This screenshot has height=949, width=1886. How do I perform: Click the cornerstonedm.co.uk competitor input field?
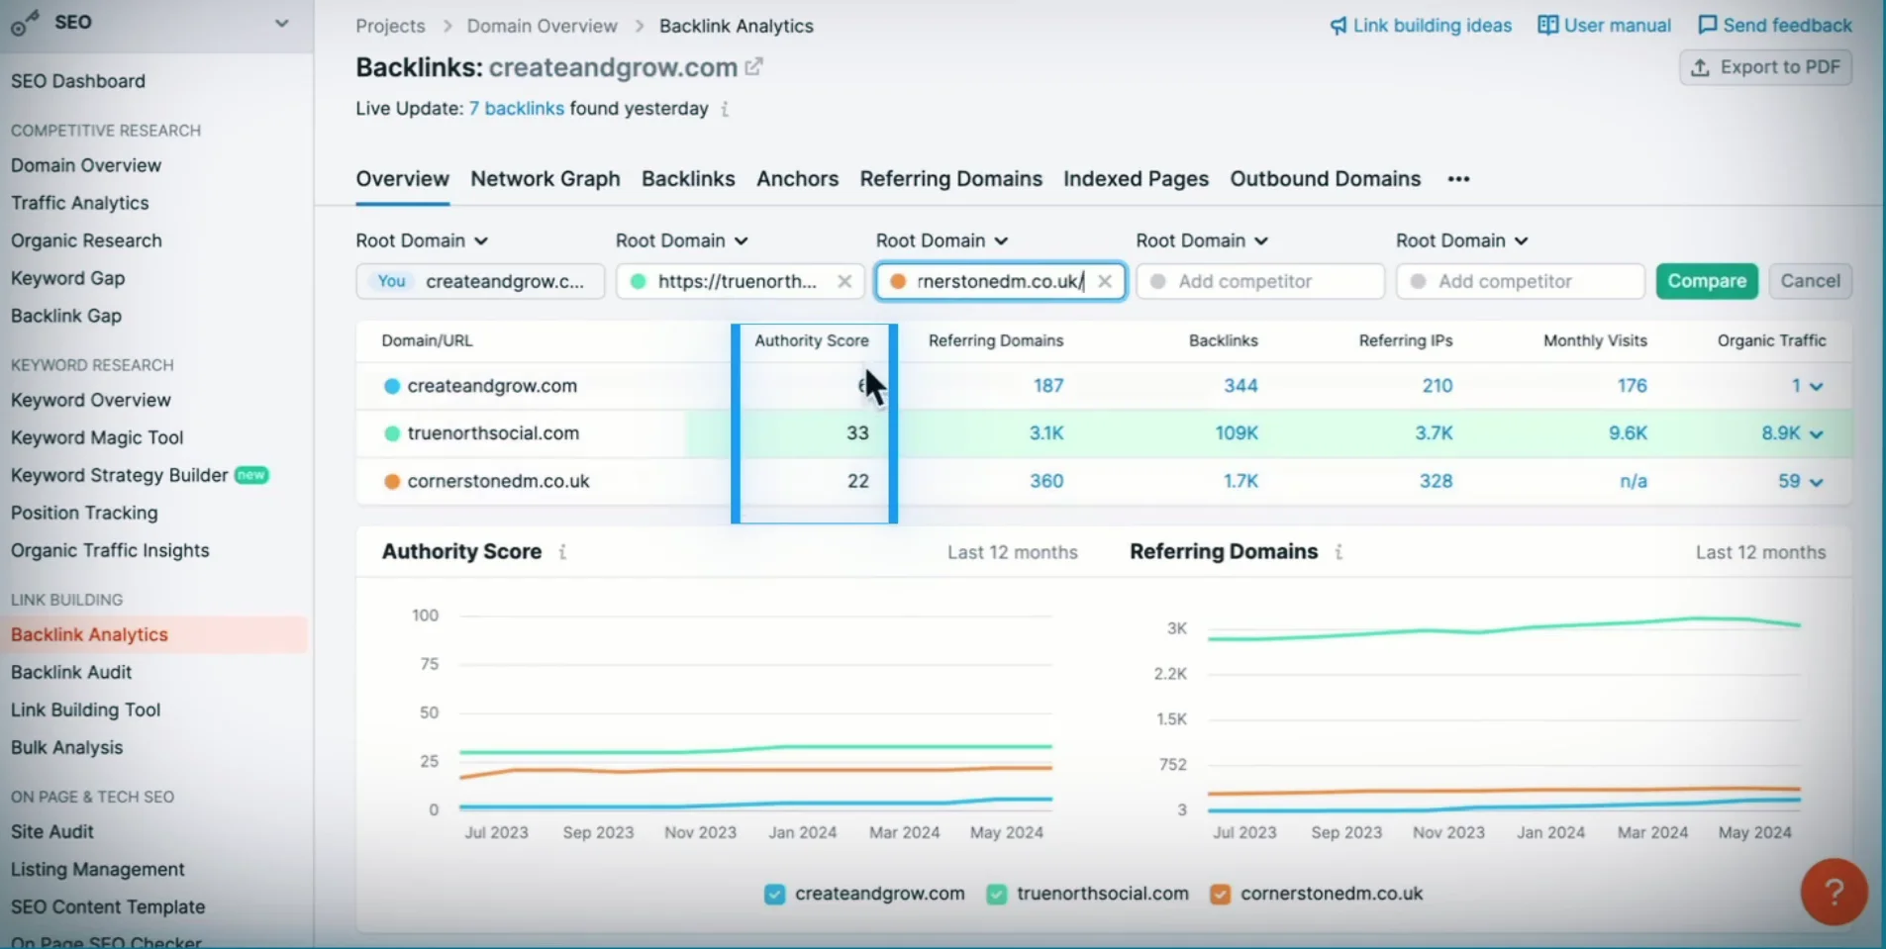click(1000, 281)
